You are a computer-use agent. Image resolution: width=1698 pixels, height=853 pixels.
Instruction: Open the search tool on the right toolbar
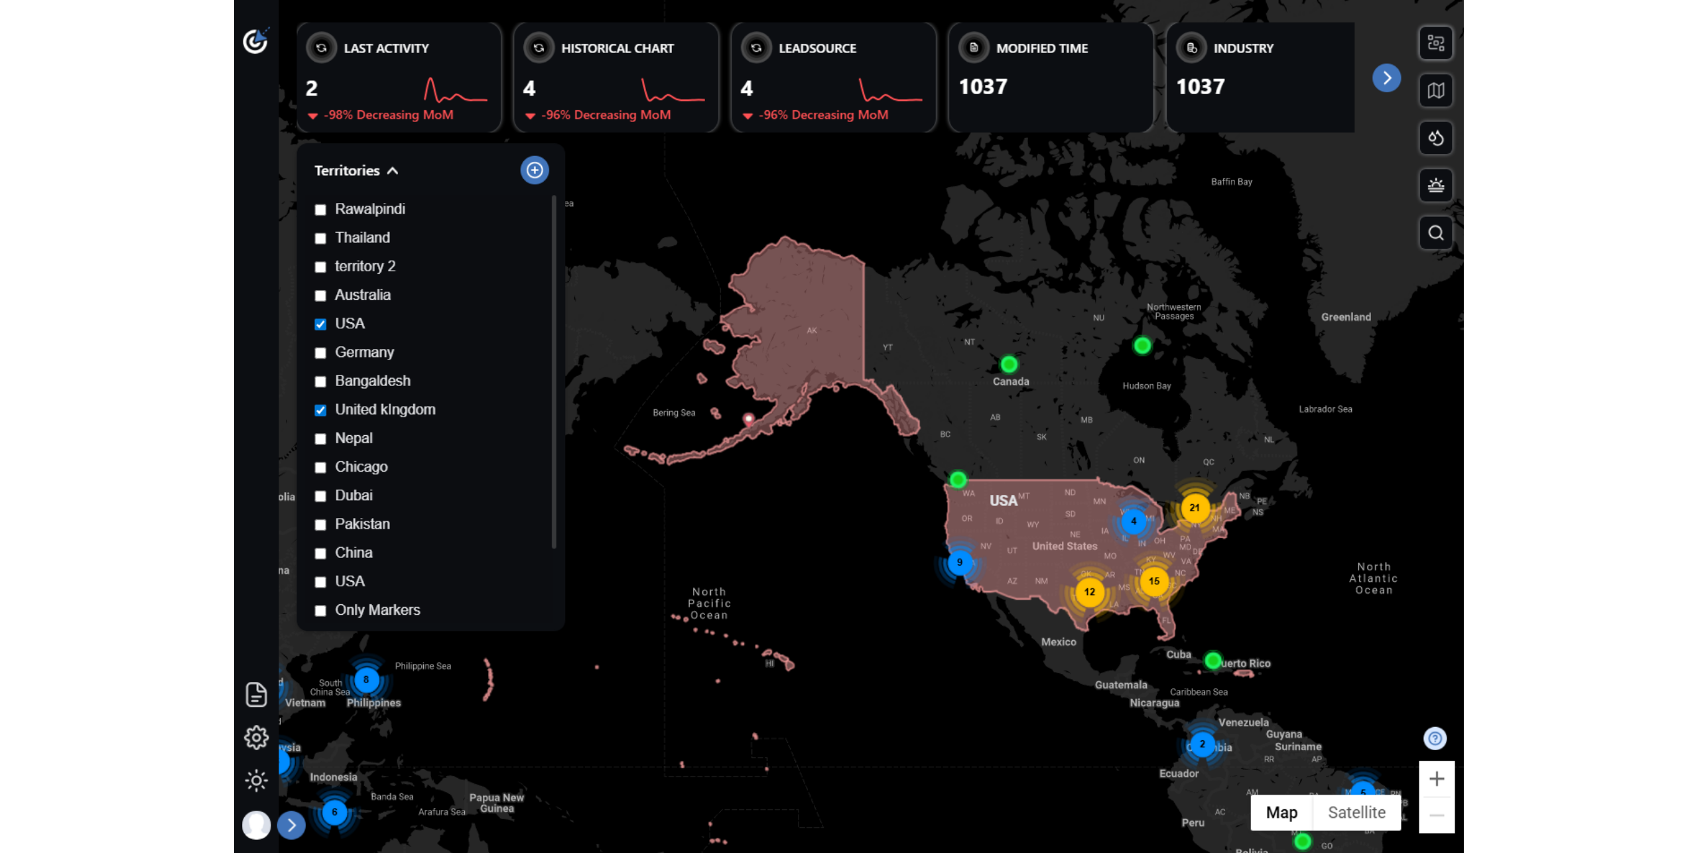pos(1435,233)
